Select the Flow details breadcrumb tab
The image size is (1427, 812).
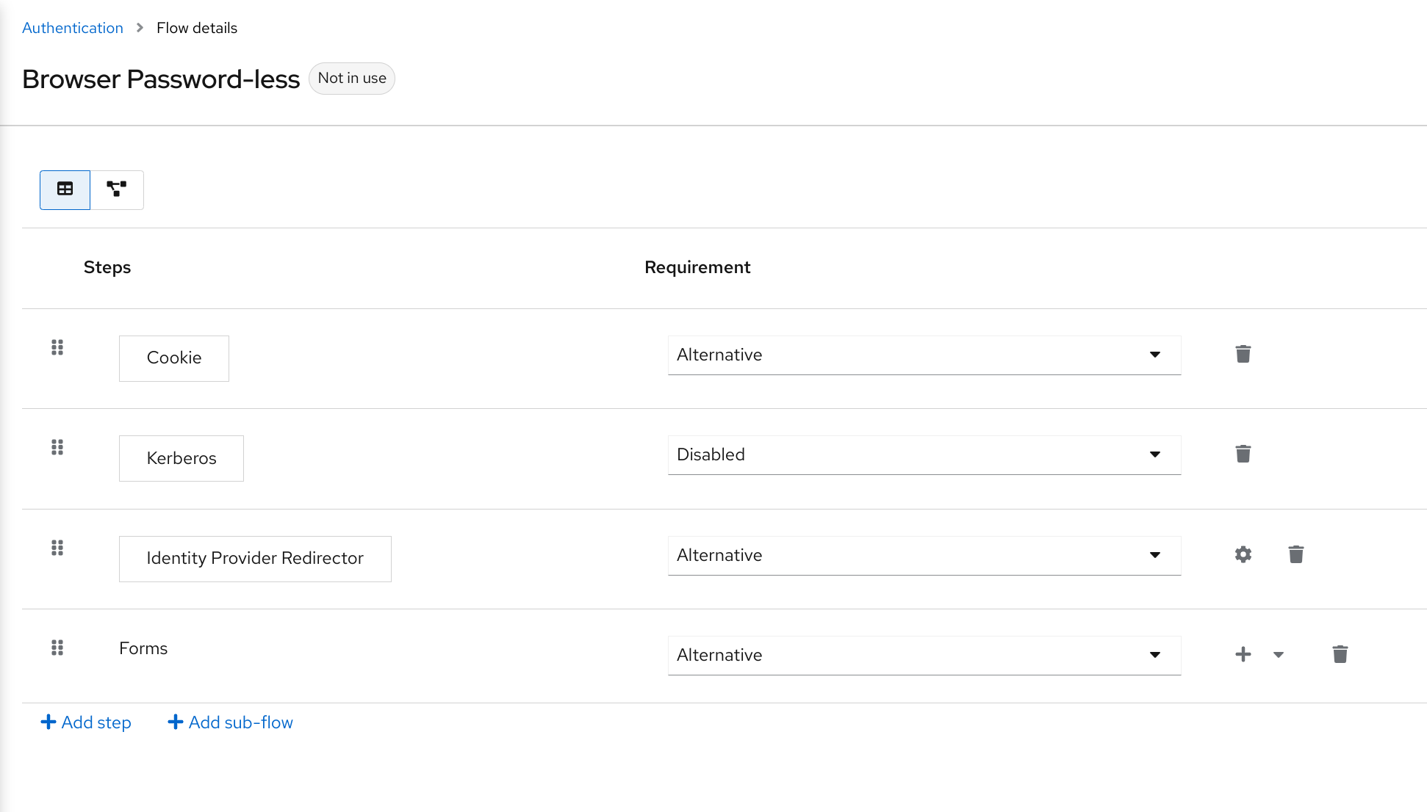[196, 27]
